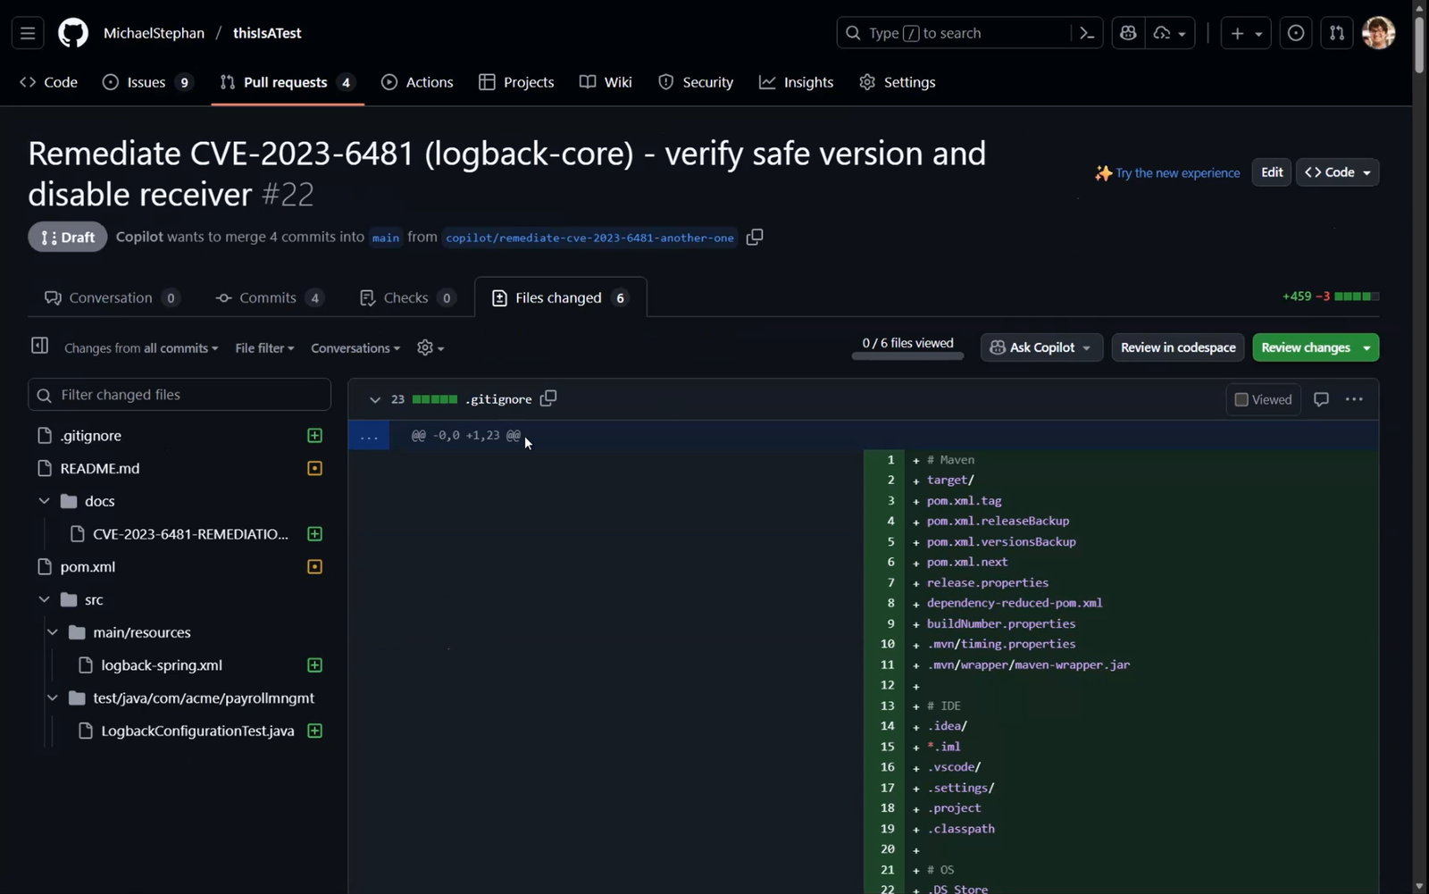Image resolution: width=1429 pixels, height=894 pixels.
Task: Open Copilot chat icon in header
Action: tap(1128, 33)
